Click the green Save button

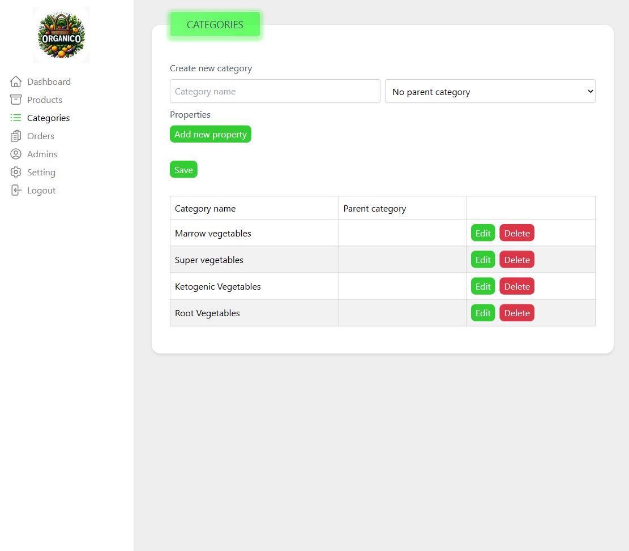click(x=183, y=170)
